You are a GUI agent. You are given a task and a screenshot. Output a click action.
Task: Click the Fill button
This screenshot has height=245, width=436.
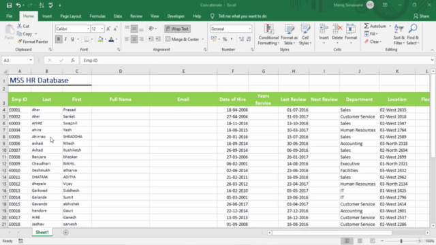(371, 34)
